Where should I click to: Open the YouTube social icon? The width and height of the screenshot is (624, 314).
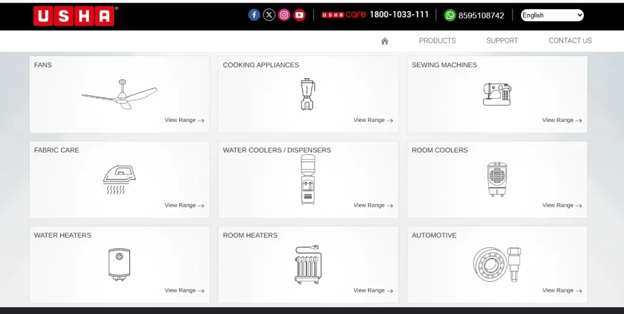click(x=299, y=15)
